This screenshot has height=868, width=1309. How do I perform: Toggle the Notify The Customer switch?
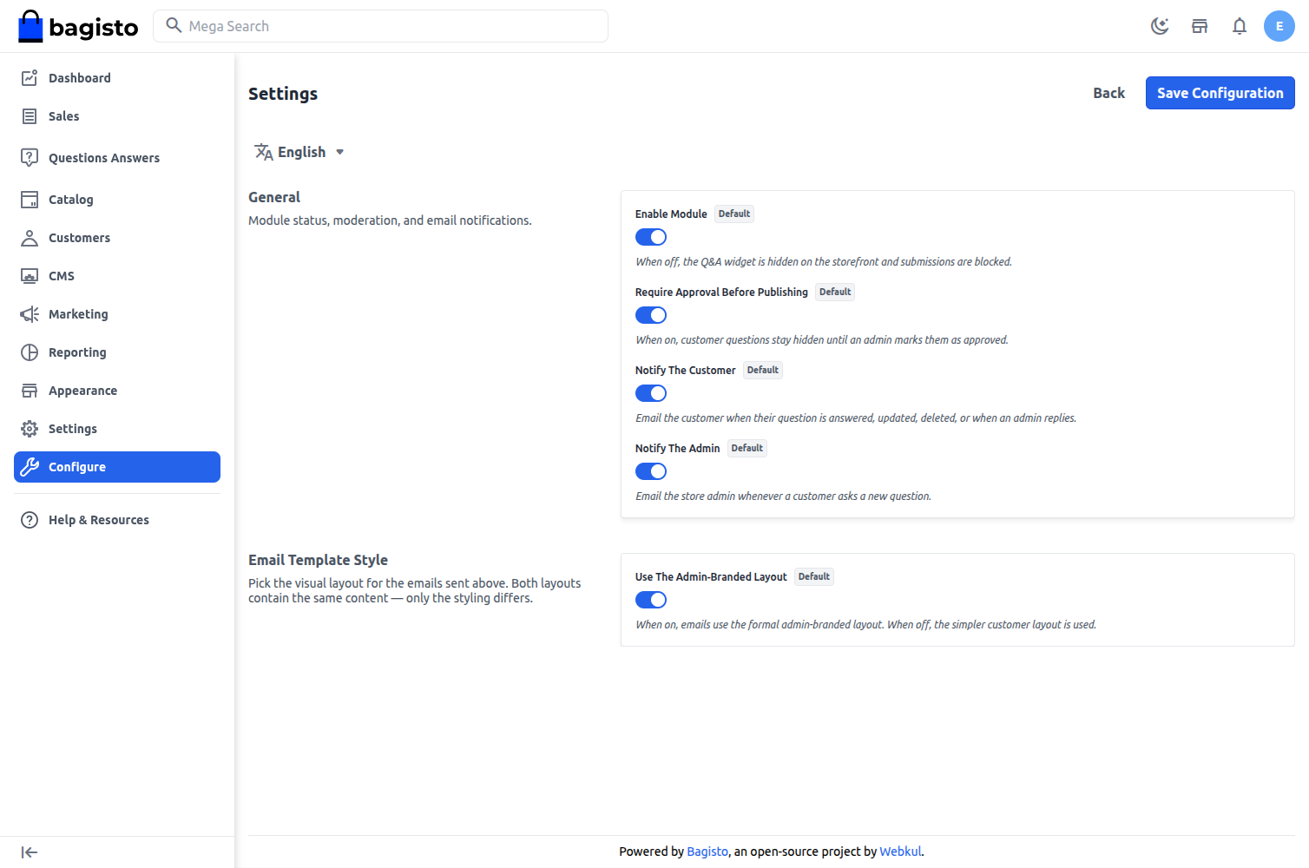point(651,393)
